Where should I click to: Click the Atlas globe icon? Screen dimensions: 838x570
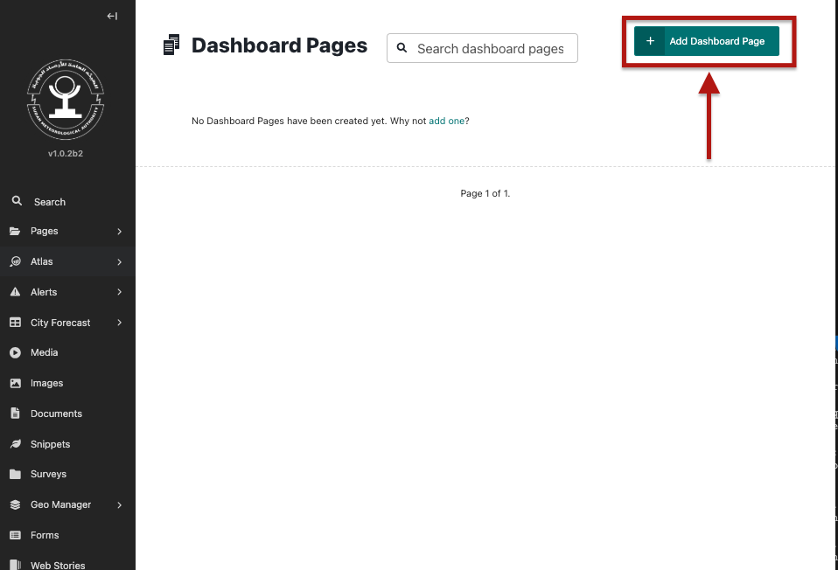[16, 261]
